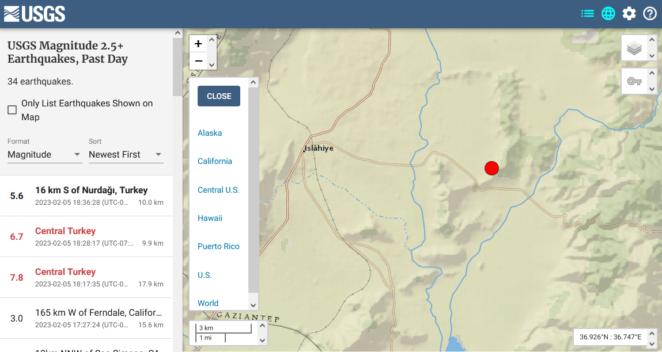The width and height of the screenshot is (662, 352).
Task: Click the coordinates readout 36.926°N : 36.747°E
Action: coord(610,337)
